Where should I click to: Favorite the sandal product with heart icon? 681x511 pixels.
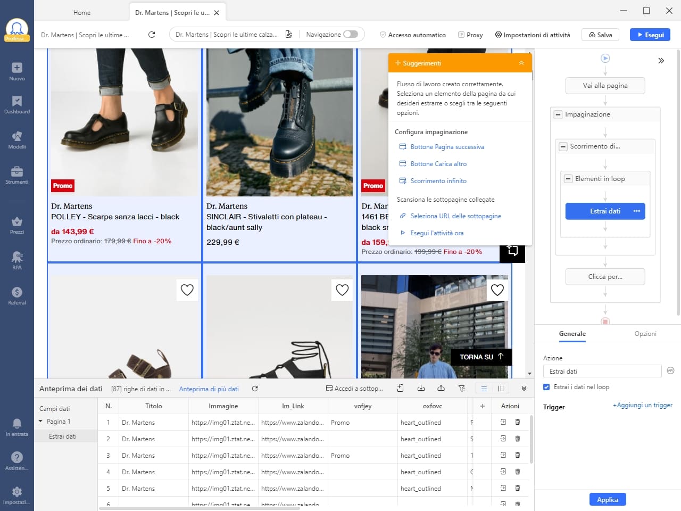click(x=187, y=290)
